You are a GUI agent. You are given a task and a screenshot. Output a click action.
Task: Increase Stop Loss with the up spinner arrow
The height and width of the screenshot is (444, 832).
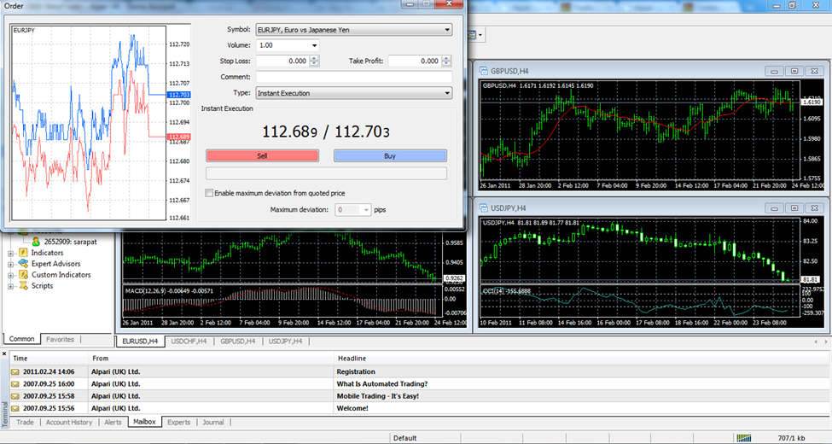pos(314,58)
